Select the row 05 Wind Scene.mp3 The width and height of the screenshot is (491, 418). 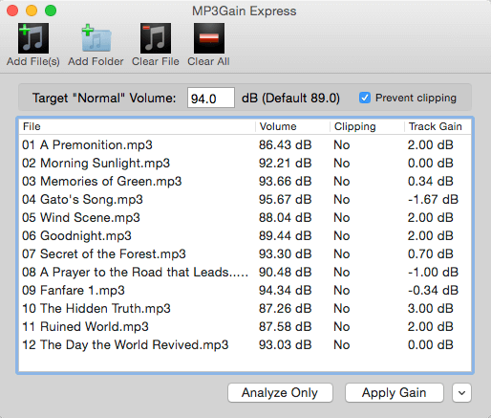point(245,218)
